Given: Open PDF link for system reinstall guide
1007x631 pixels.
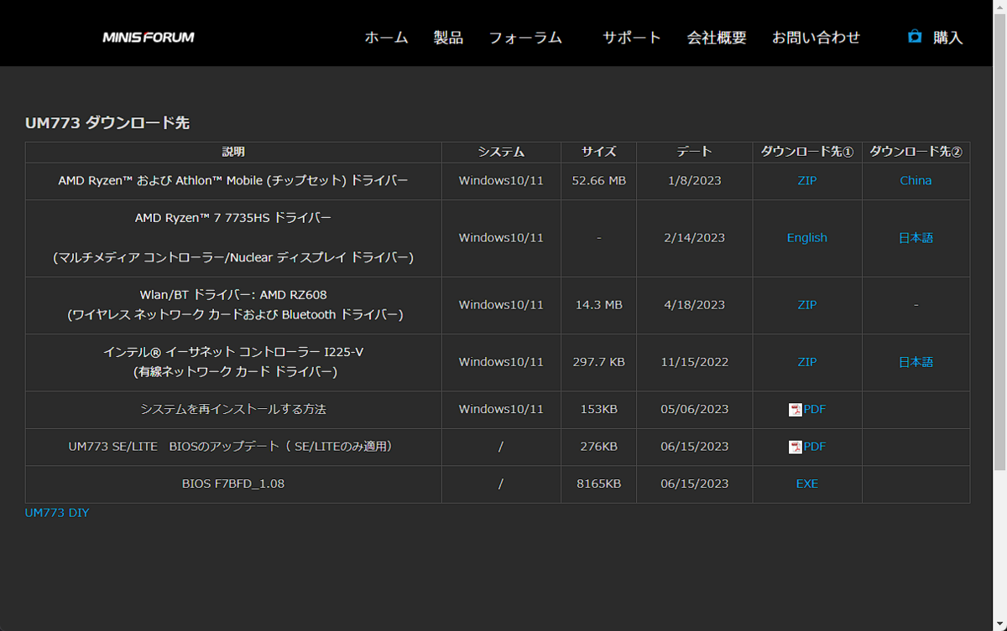Looking at the screenshot, I should point(815,410).
